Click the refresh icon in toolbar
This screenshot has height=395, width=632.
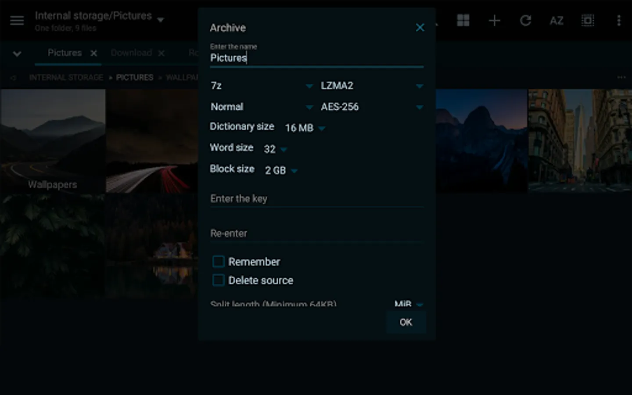(525, 21)
